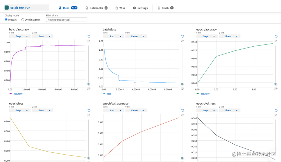Smoothing curve icon above the batch/loss chart slider
Viewport: 281px width, 162px height.
tap(182, 41)
